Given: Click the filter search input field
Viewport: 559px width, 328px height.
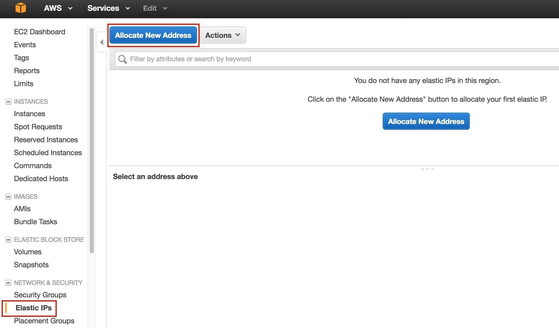Looking at the screenshot, I should click(x=333, y=59).
